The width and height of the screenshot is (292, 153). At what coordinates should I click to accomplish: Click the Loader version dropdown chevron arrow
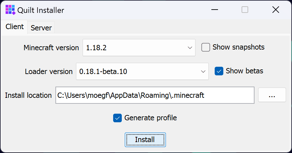pos(203,71)
